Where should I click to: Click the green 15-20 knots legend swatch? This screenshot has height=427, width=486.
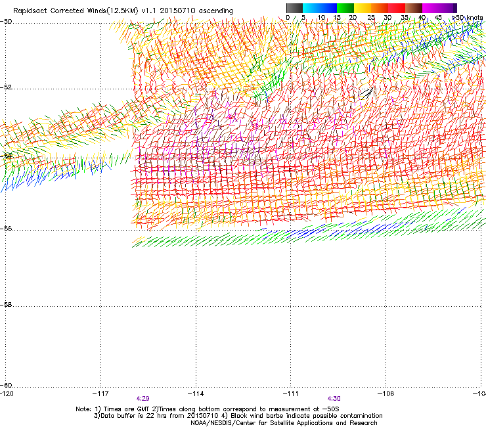point(345,8)
